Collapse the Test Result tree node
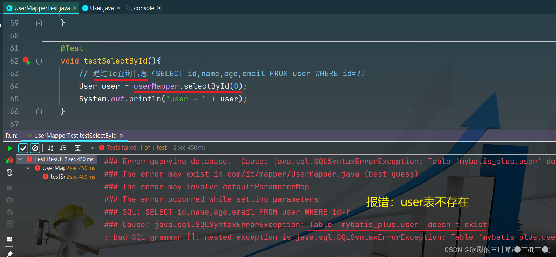 (x=20, y=159)
